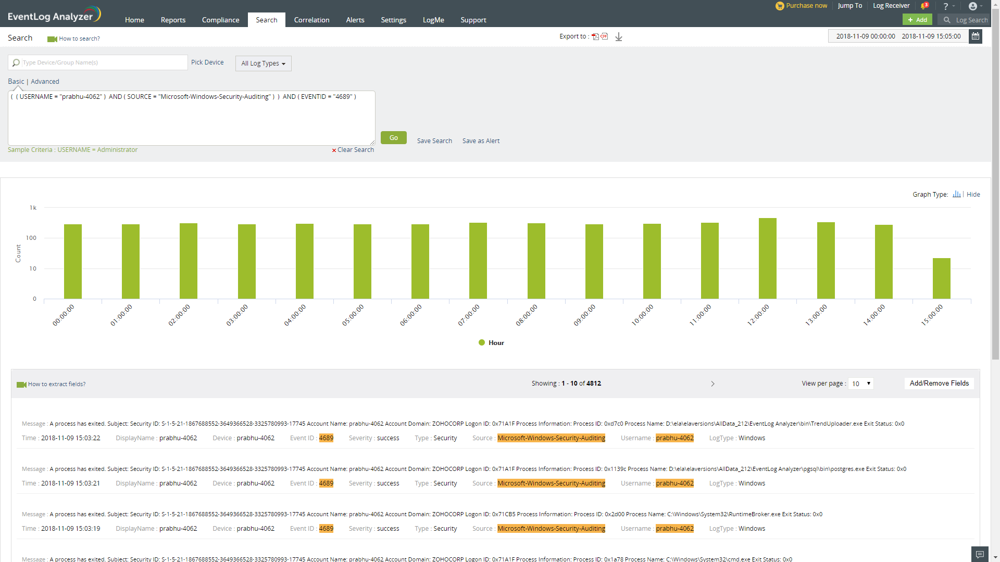Image resolution: width=1000 pixels, height=562 pixels.
Task: Click Save as Alert link
Action: click(481, 140)
